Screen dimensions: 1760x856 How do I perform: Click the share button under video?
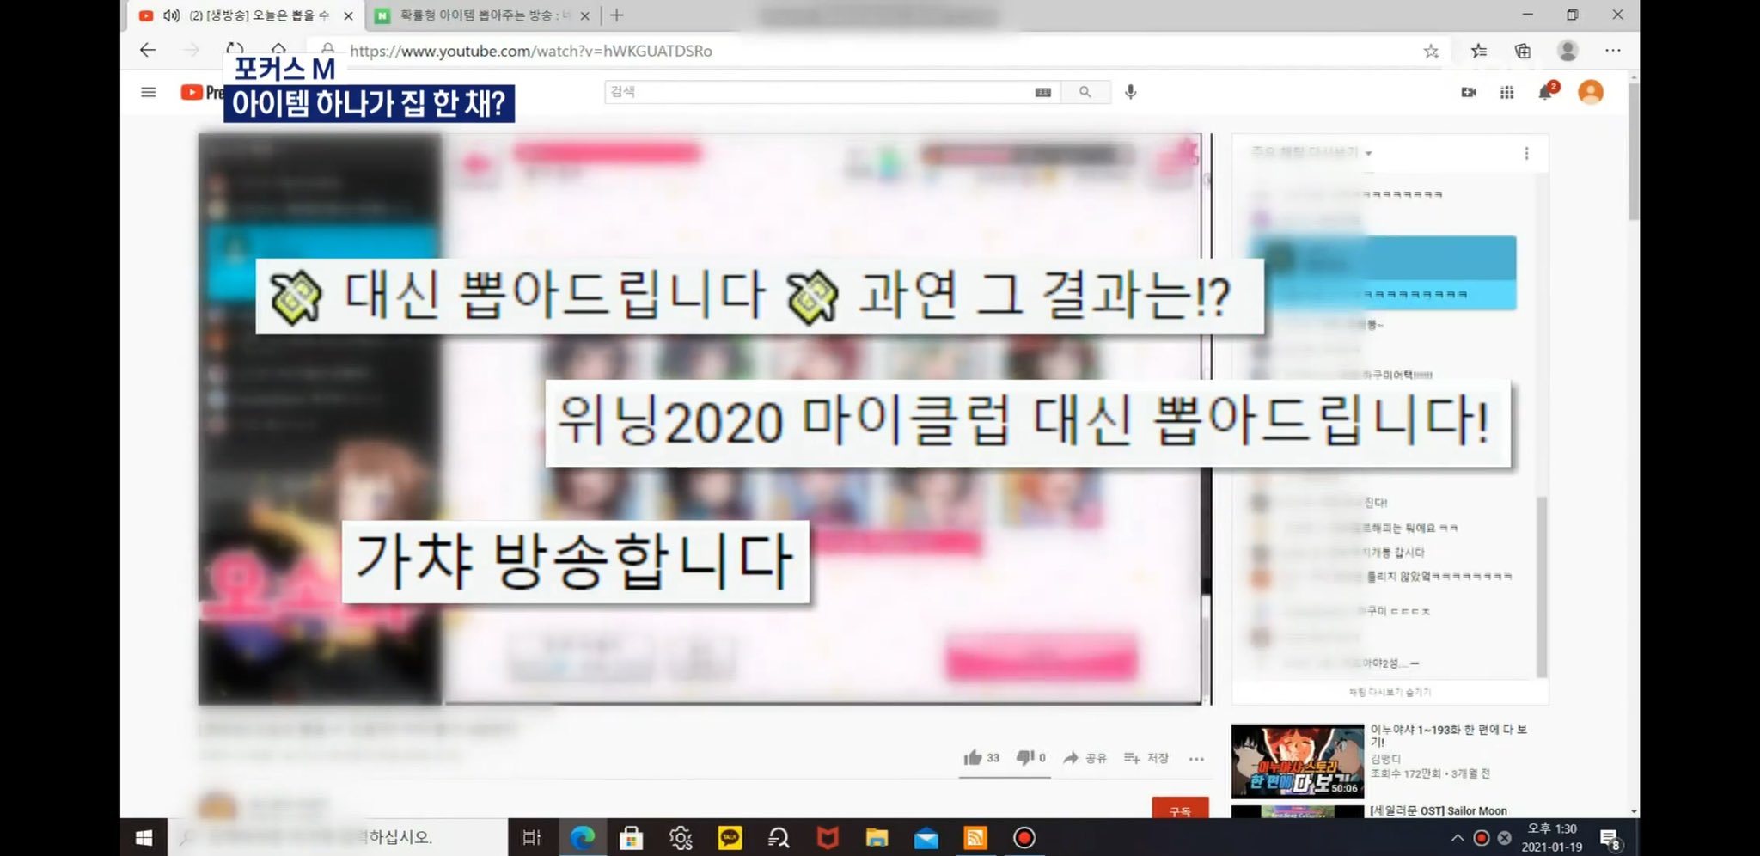(1085, 757)
